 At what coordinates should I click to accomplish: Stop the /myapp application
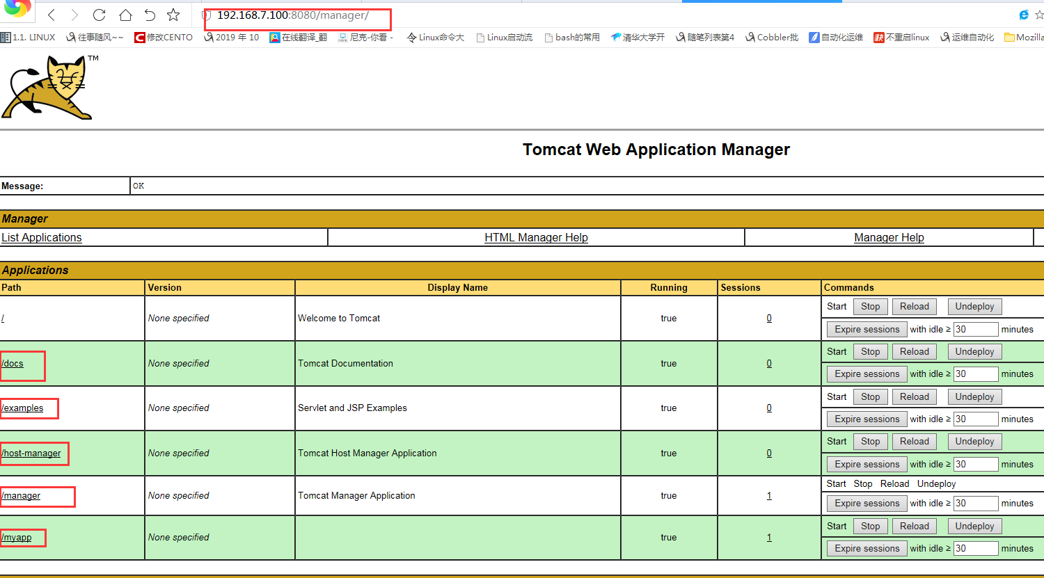coord(870,527)
